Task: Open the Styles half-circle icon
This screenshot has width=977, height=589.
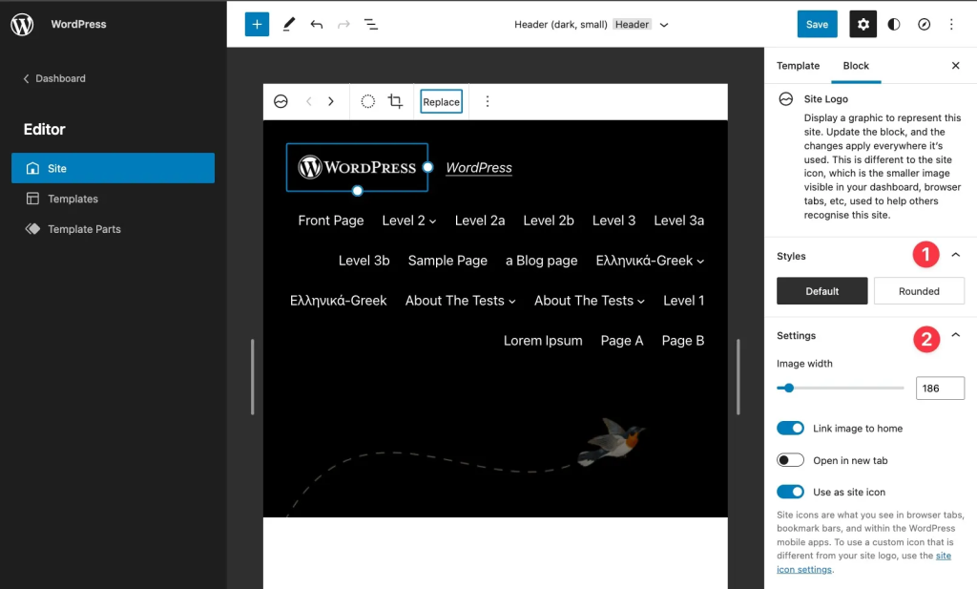Action: pos(893,24)
